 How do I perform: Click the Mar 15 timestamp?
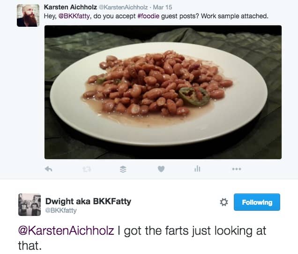pyautogui.click(x=163, y=7)
